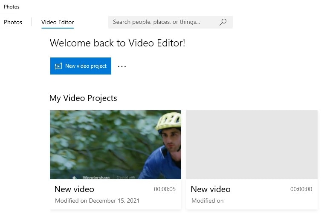Select the Video Editor tab
The width and height of the screenshot is (321, 215).
58,22
